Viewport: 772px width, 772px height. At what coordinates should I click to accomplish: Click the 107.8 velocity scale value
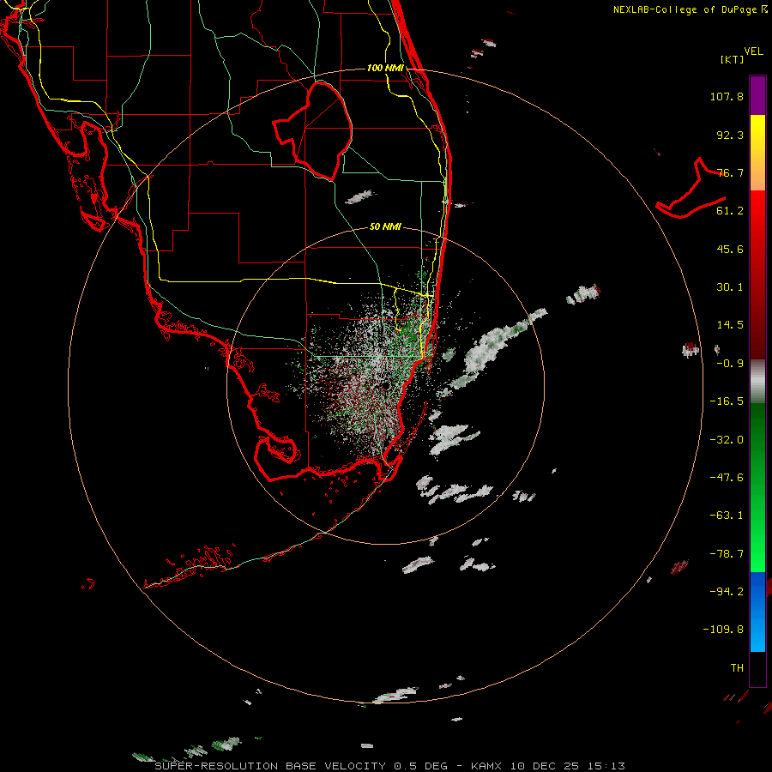(x=727, y=96)
